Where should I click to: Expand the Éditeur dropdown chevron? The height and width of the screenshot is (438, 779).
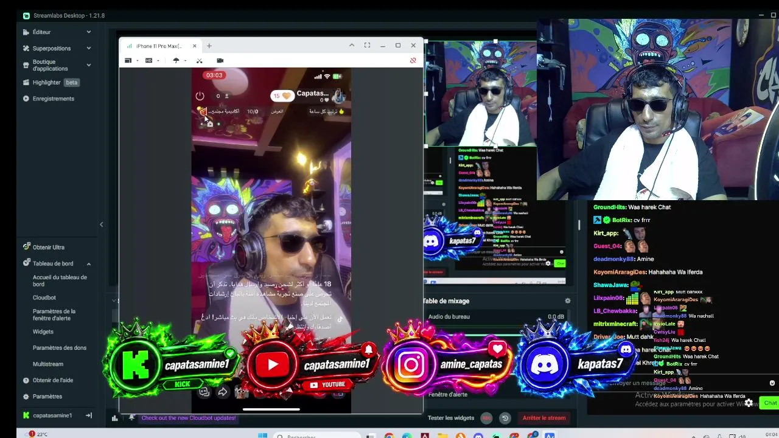(x=89, y=32)
